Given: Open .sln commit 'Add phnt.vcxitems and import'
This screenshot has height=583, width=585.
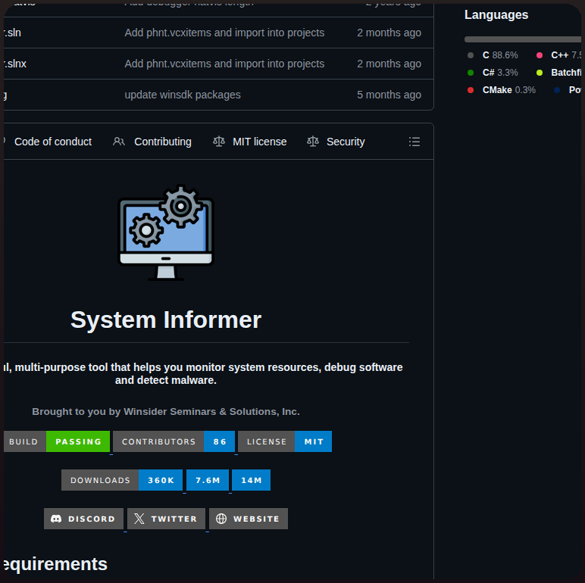Looking at the screenshot, I should [224, 33].
